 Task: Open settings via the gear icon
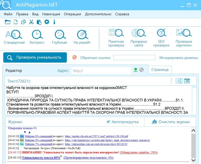coord(47,22)
